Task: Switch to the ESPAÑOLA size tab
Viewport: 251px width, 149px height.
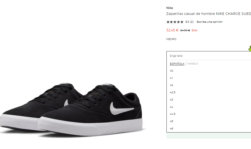Action: click(177, 64)
